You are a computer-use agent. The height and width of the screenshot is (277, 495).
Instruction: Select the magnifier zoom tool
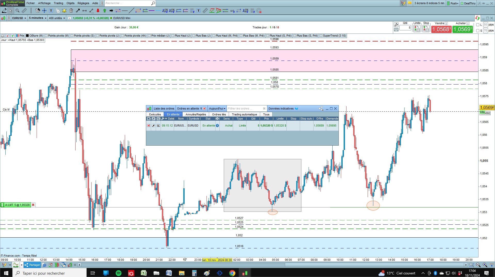pyautogui.click(x=18, y=11)
